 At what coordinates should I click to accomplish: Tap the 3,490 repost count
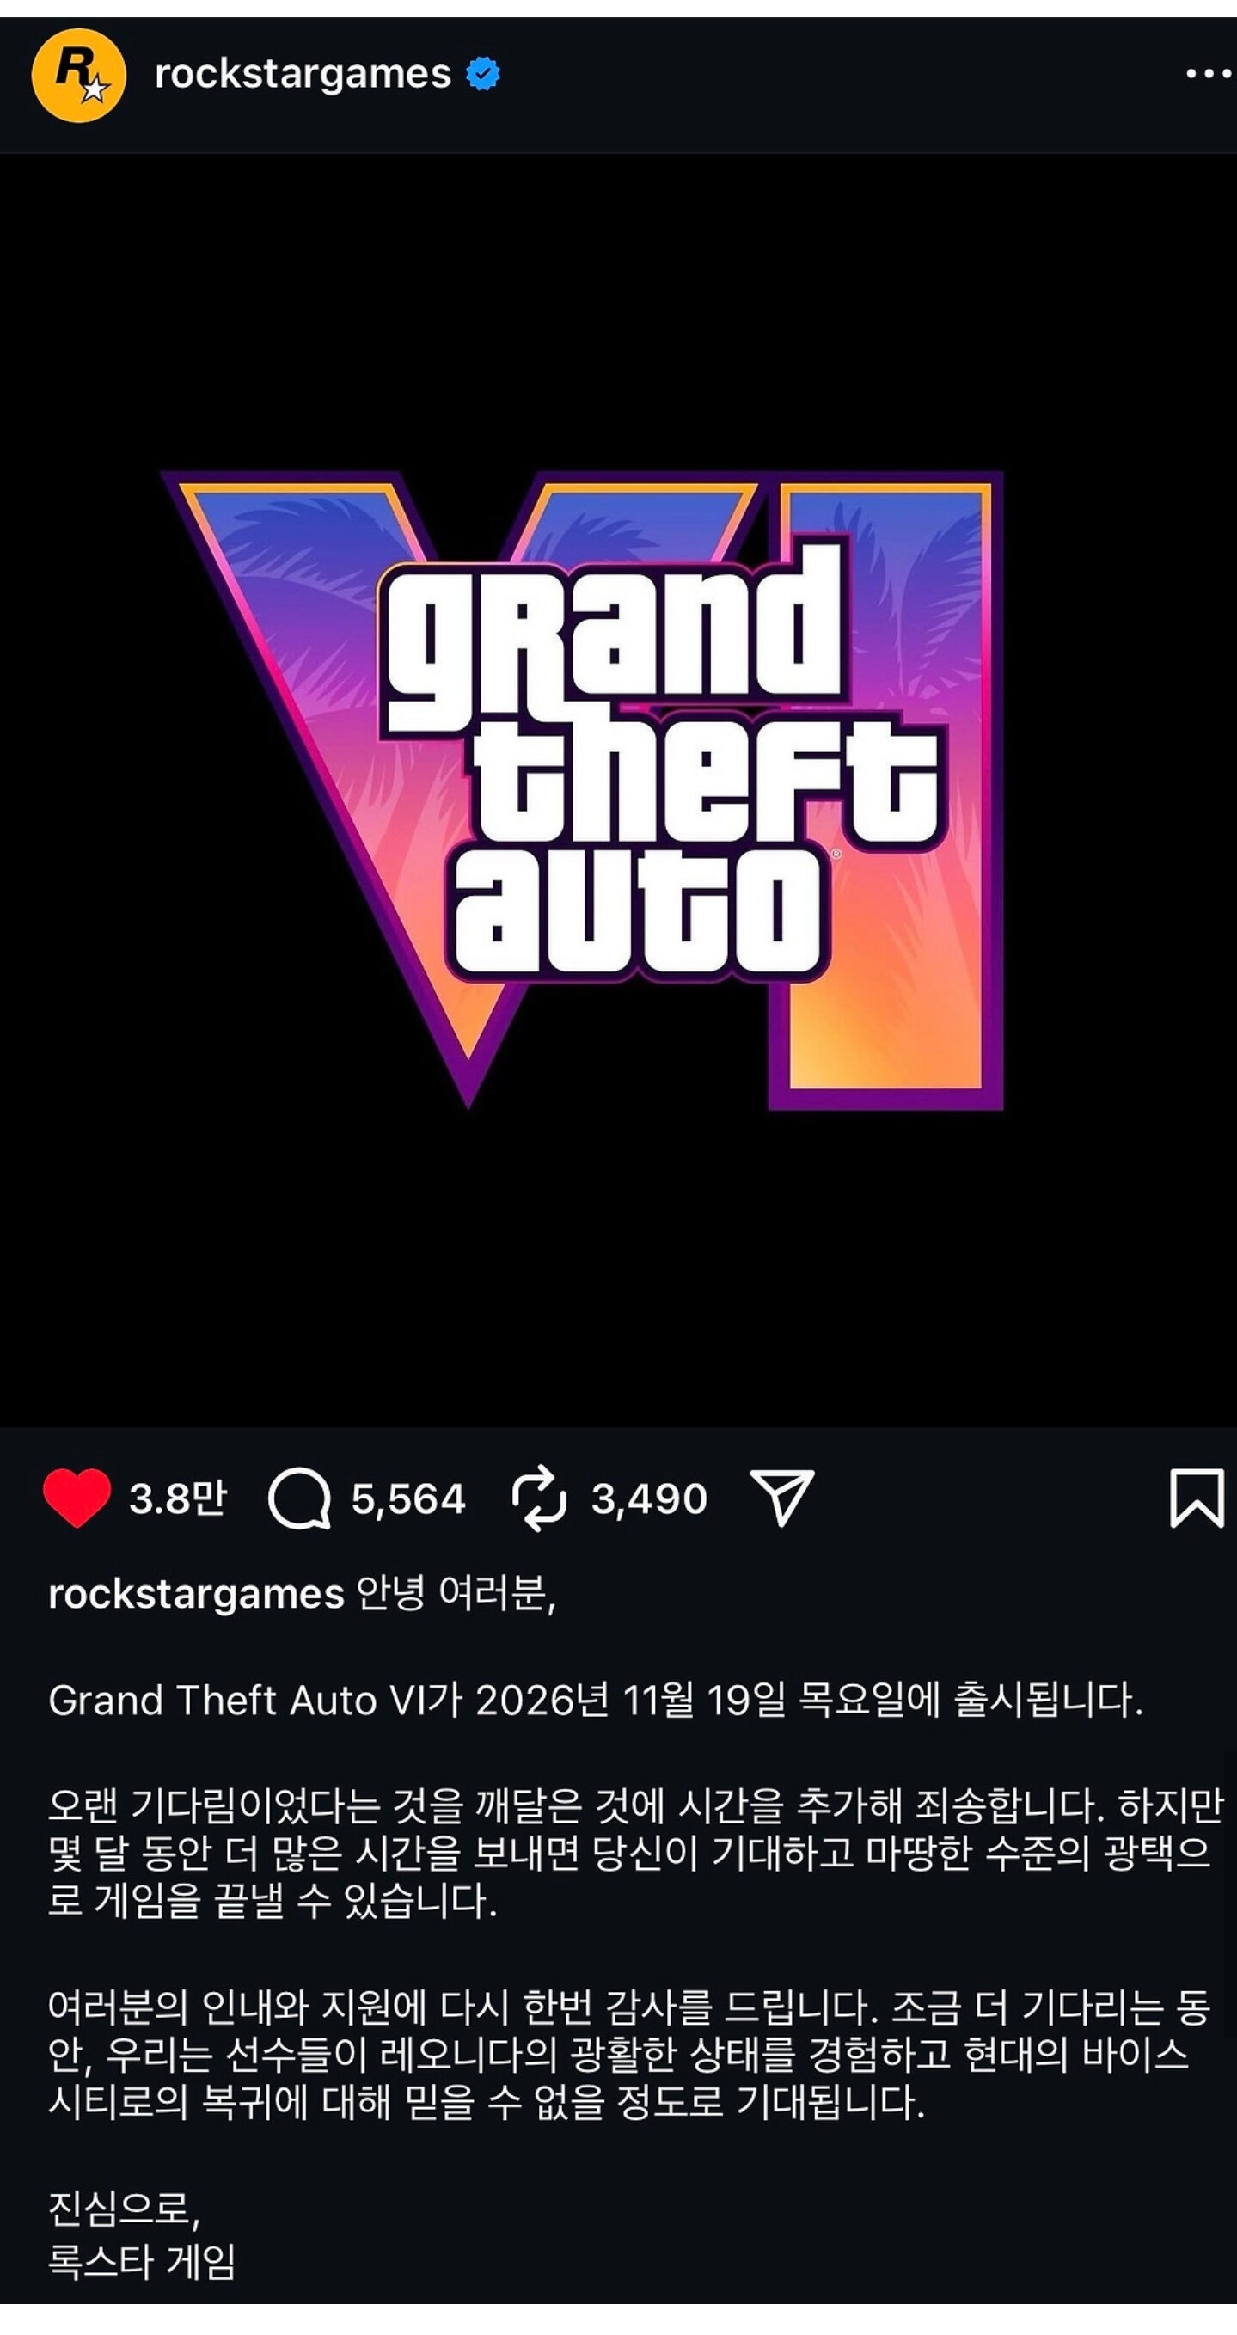click(649, 1499)
